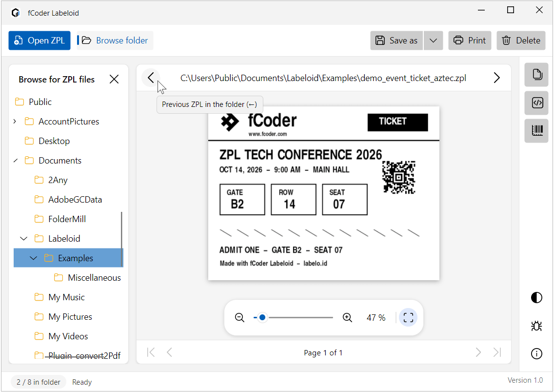554x392 pixels.
Task: Open the label page view icon
Action: point(536,75)
